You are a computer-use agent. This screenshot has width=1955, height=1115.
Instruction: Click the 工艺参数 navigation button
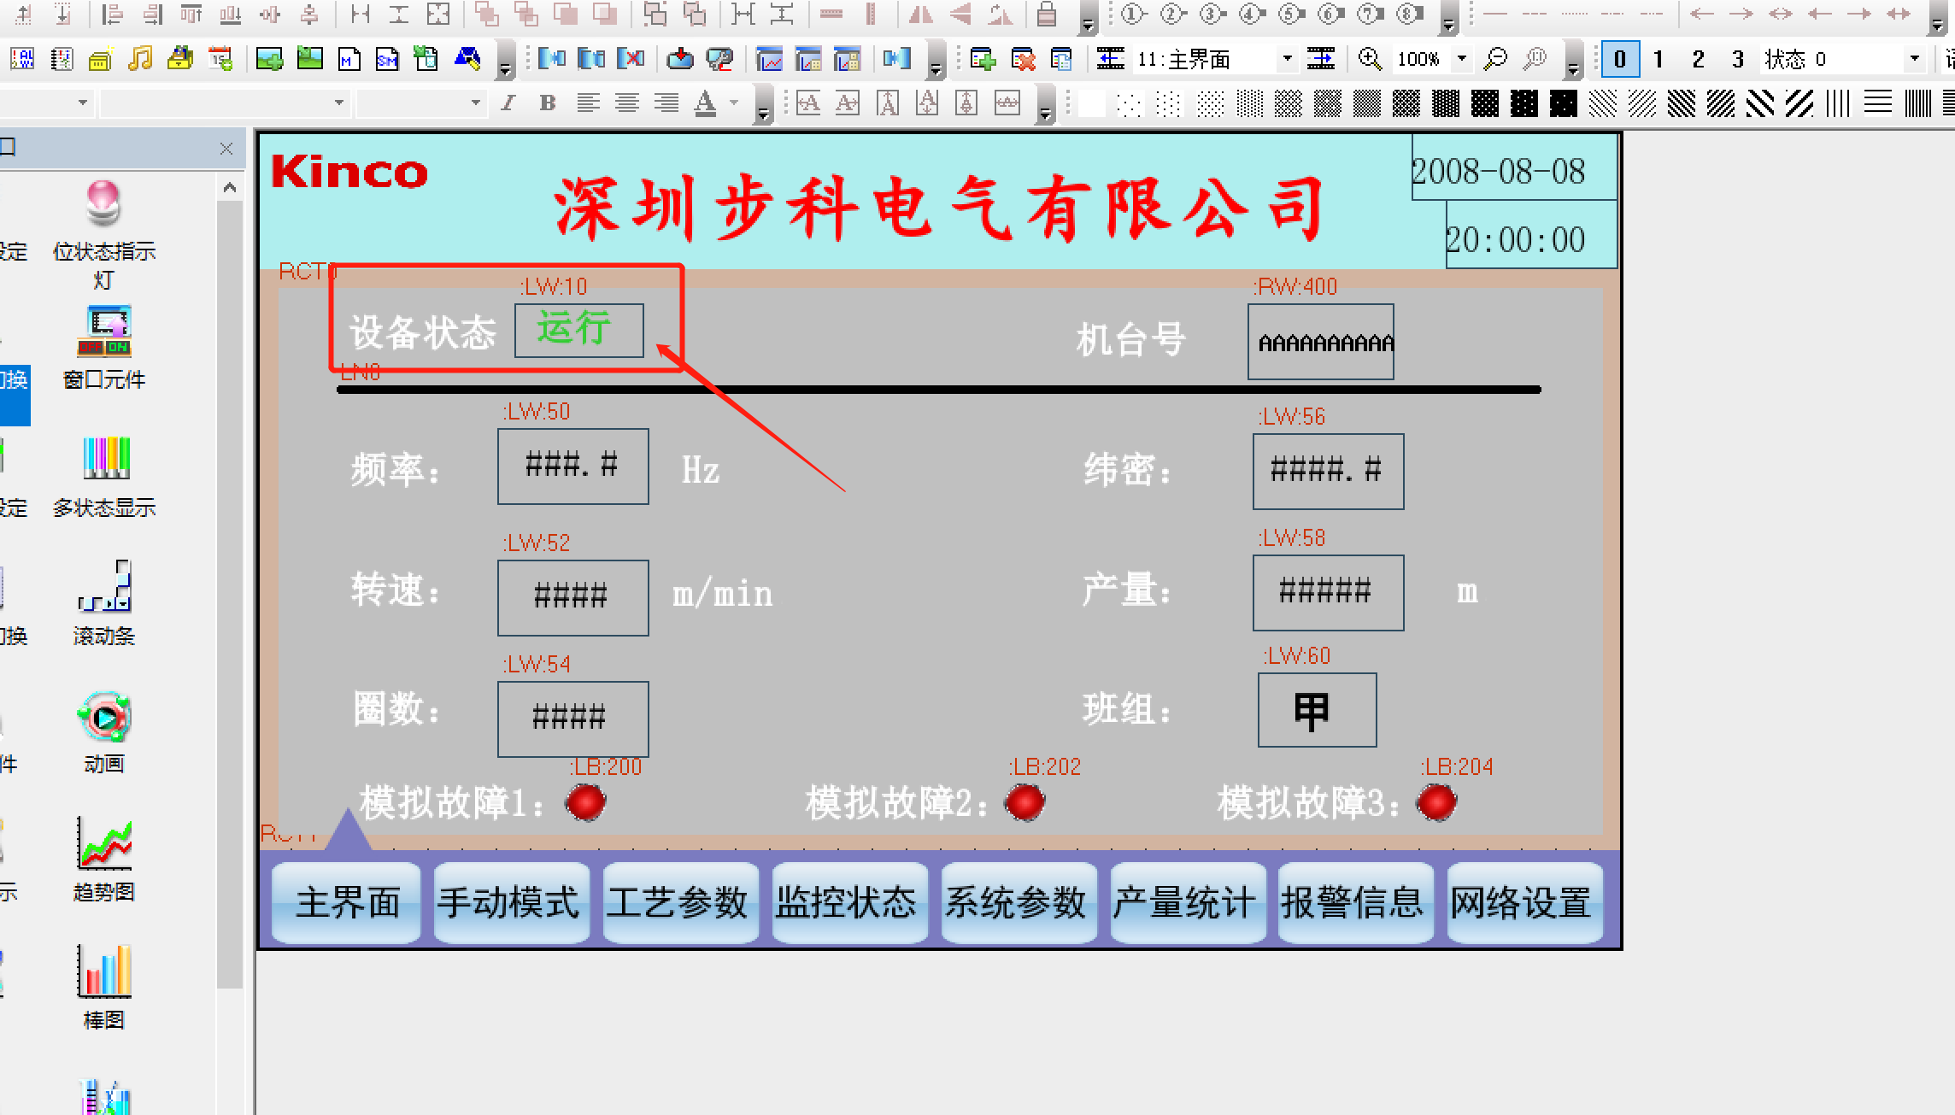tap(680, 902)
